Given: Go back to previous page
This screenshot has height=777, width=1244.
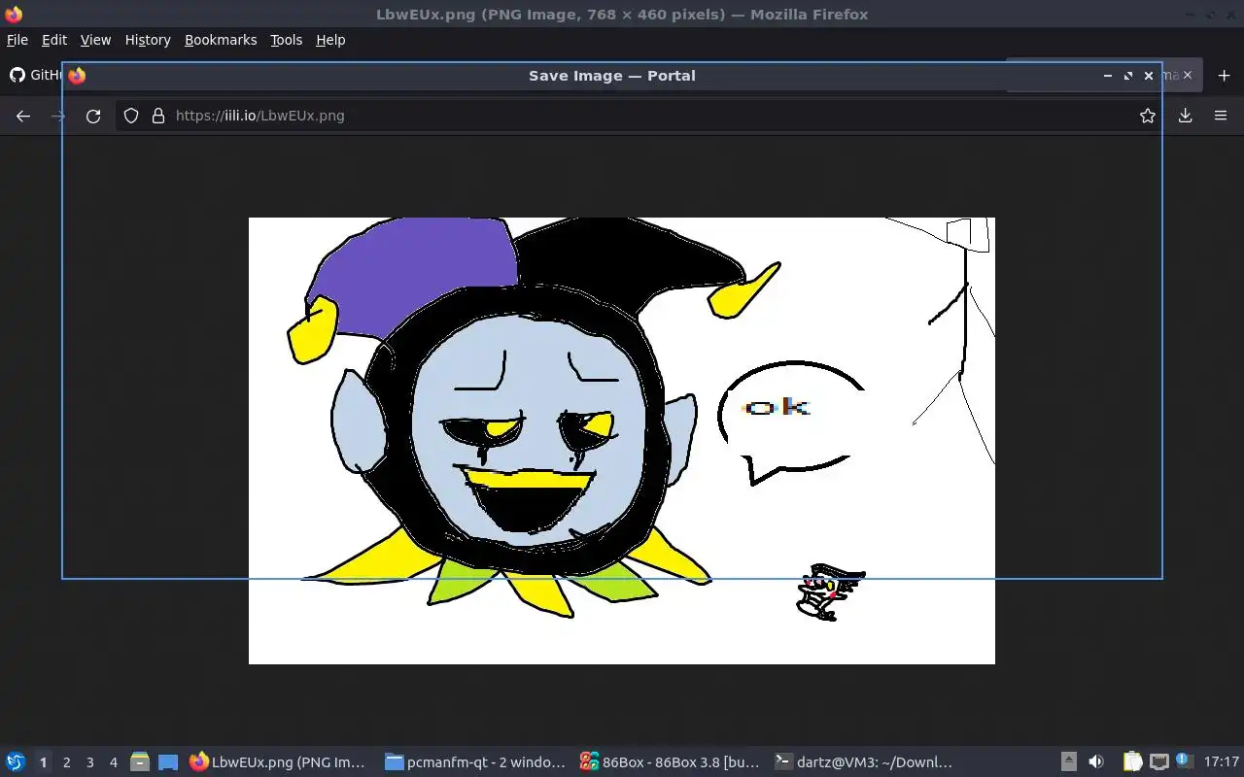Looking at the screenshot, I should [x=23, y=116].
